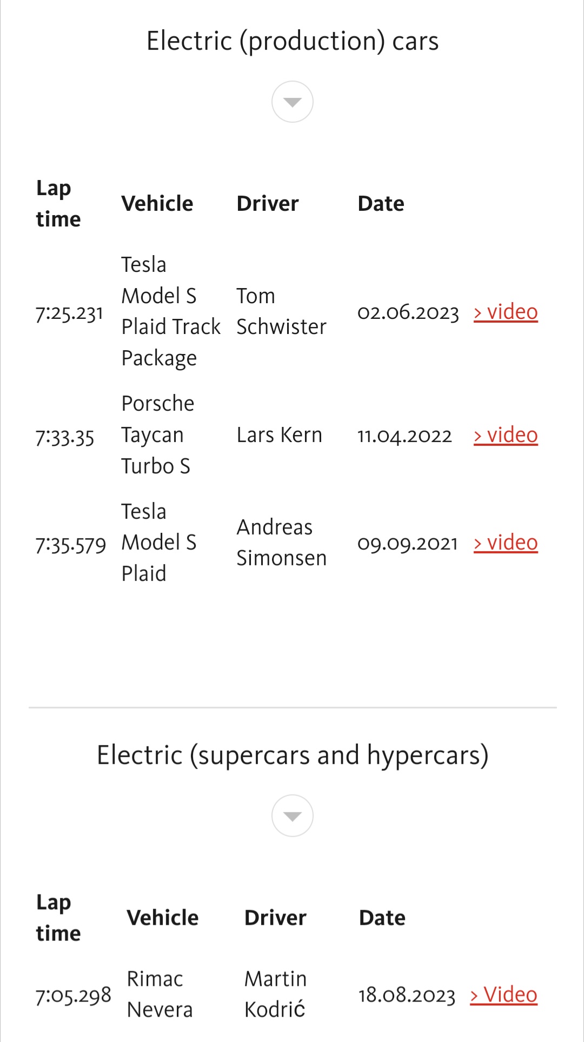Click Date column header in supercars table
Image resolution: width=584 pixels, height=1042 pixels.
pos(382,918)
